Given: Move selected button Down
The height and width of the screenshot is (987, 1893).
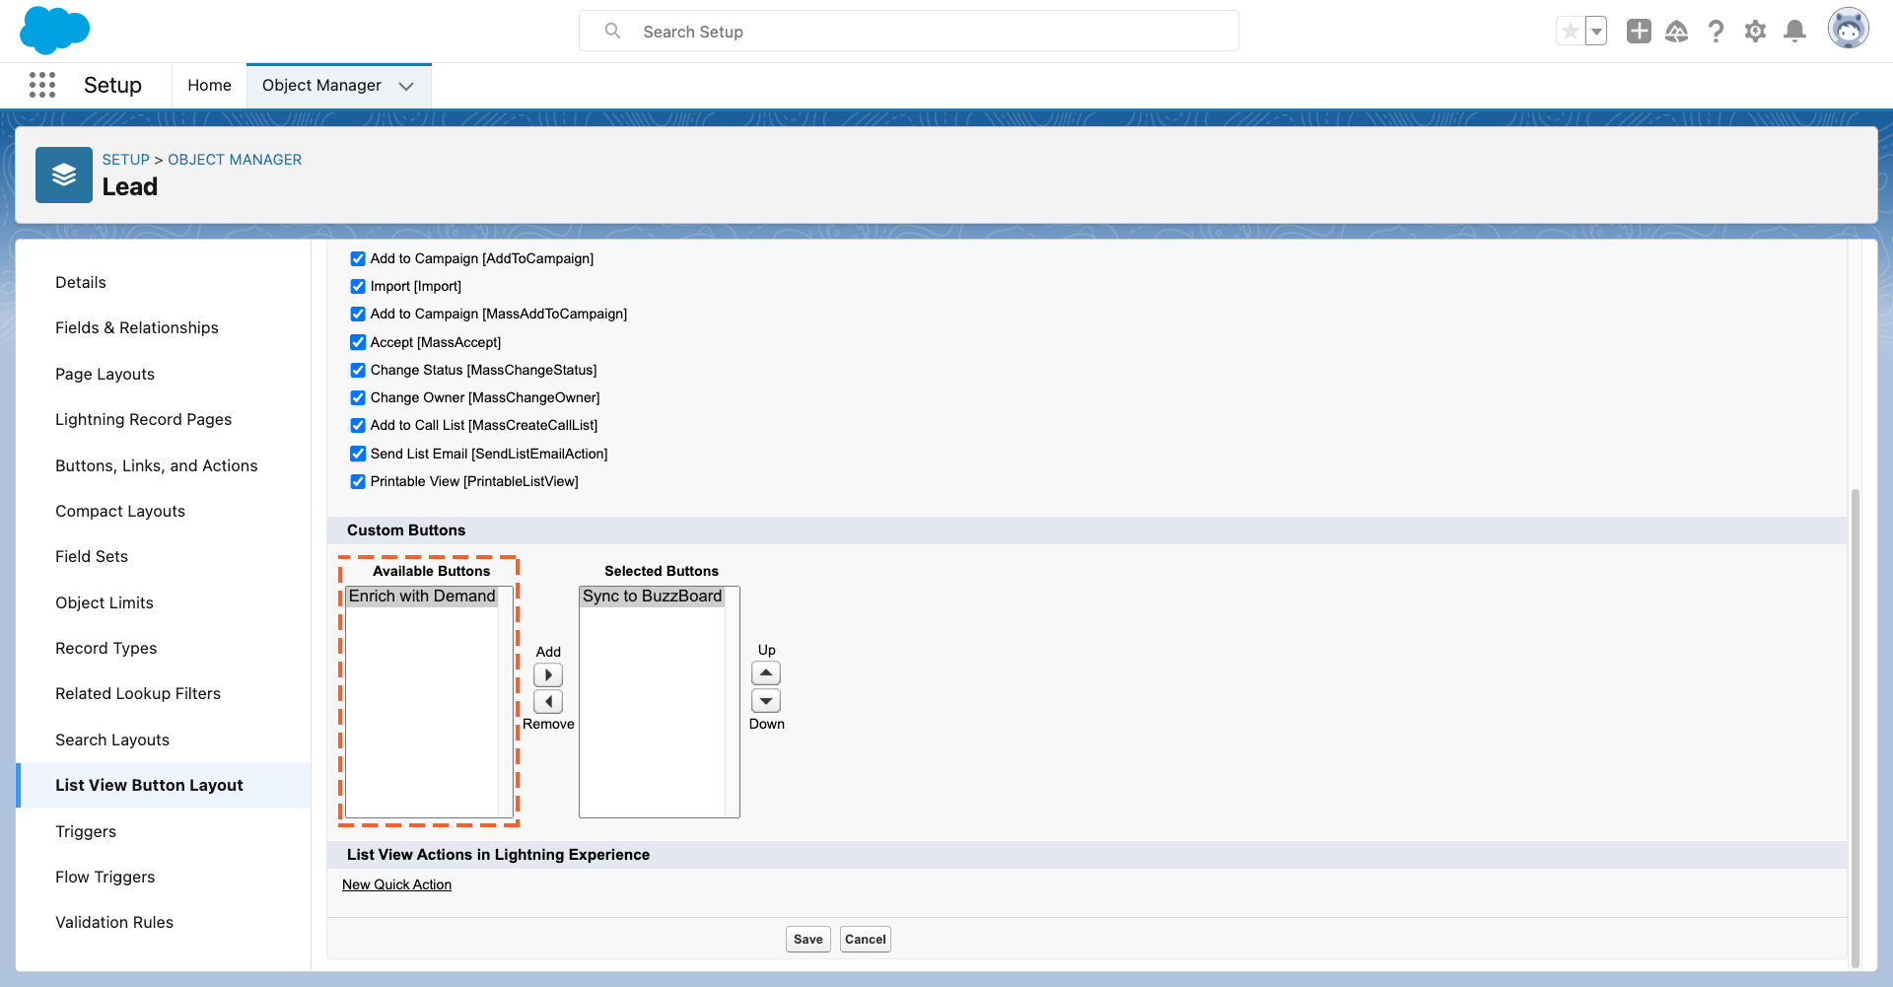Looking at the screenshot, I should tap(766, 701).
